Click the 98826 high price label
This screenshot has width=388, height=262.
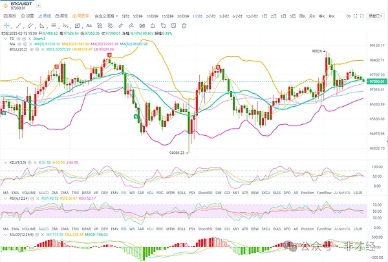click(317, 51)
